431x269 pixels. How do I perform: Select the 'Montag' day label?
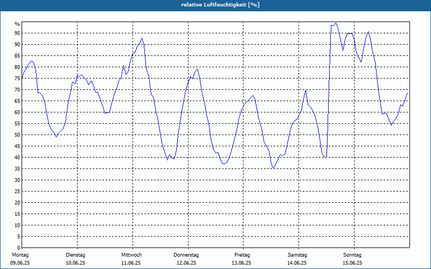(20, 255)
